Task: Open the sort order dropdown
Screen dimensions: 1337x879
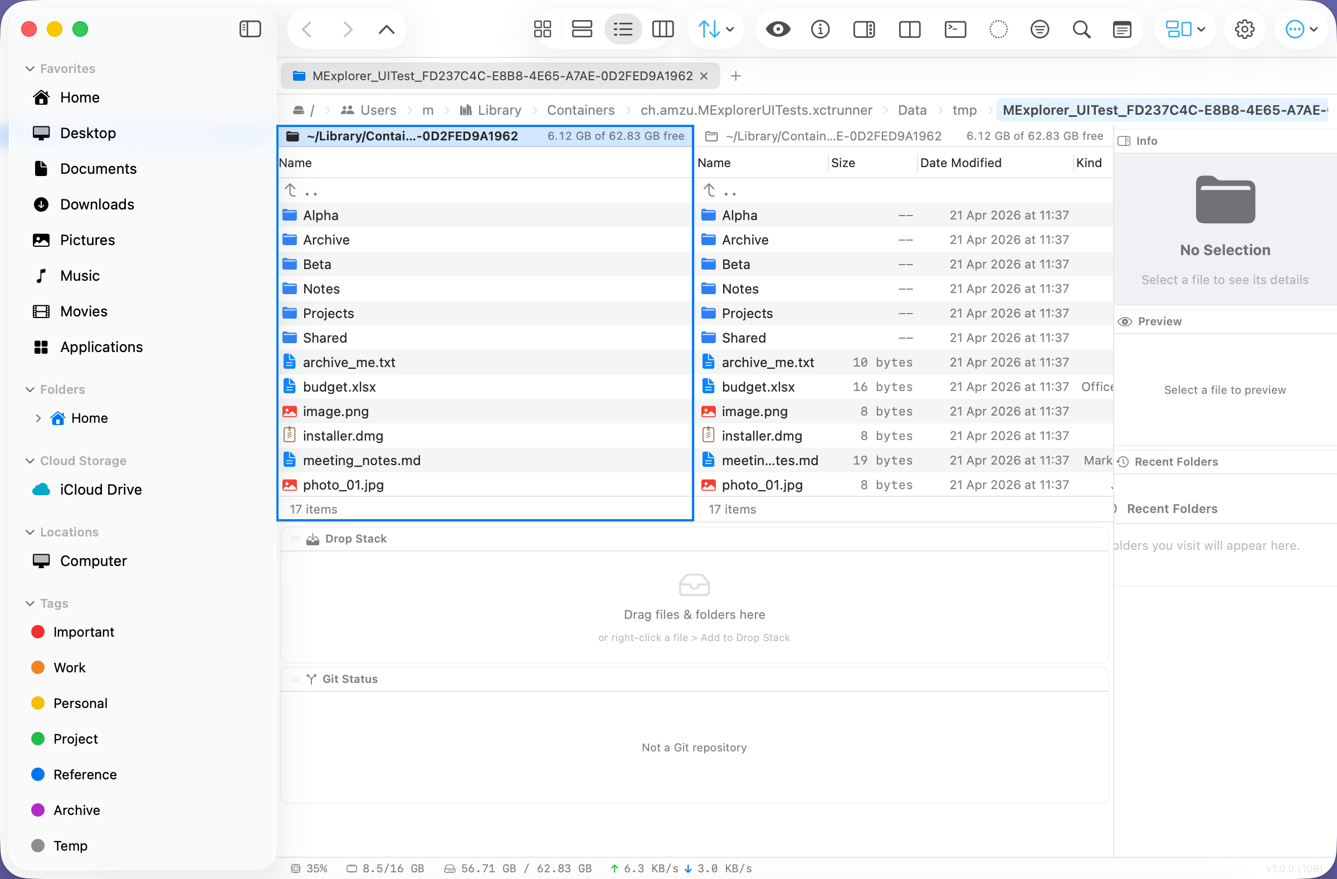Action: tap(716, 28)
